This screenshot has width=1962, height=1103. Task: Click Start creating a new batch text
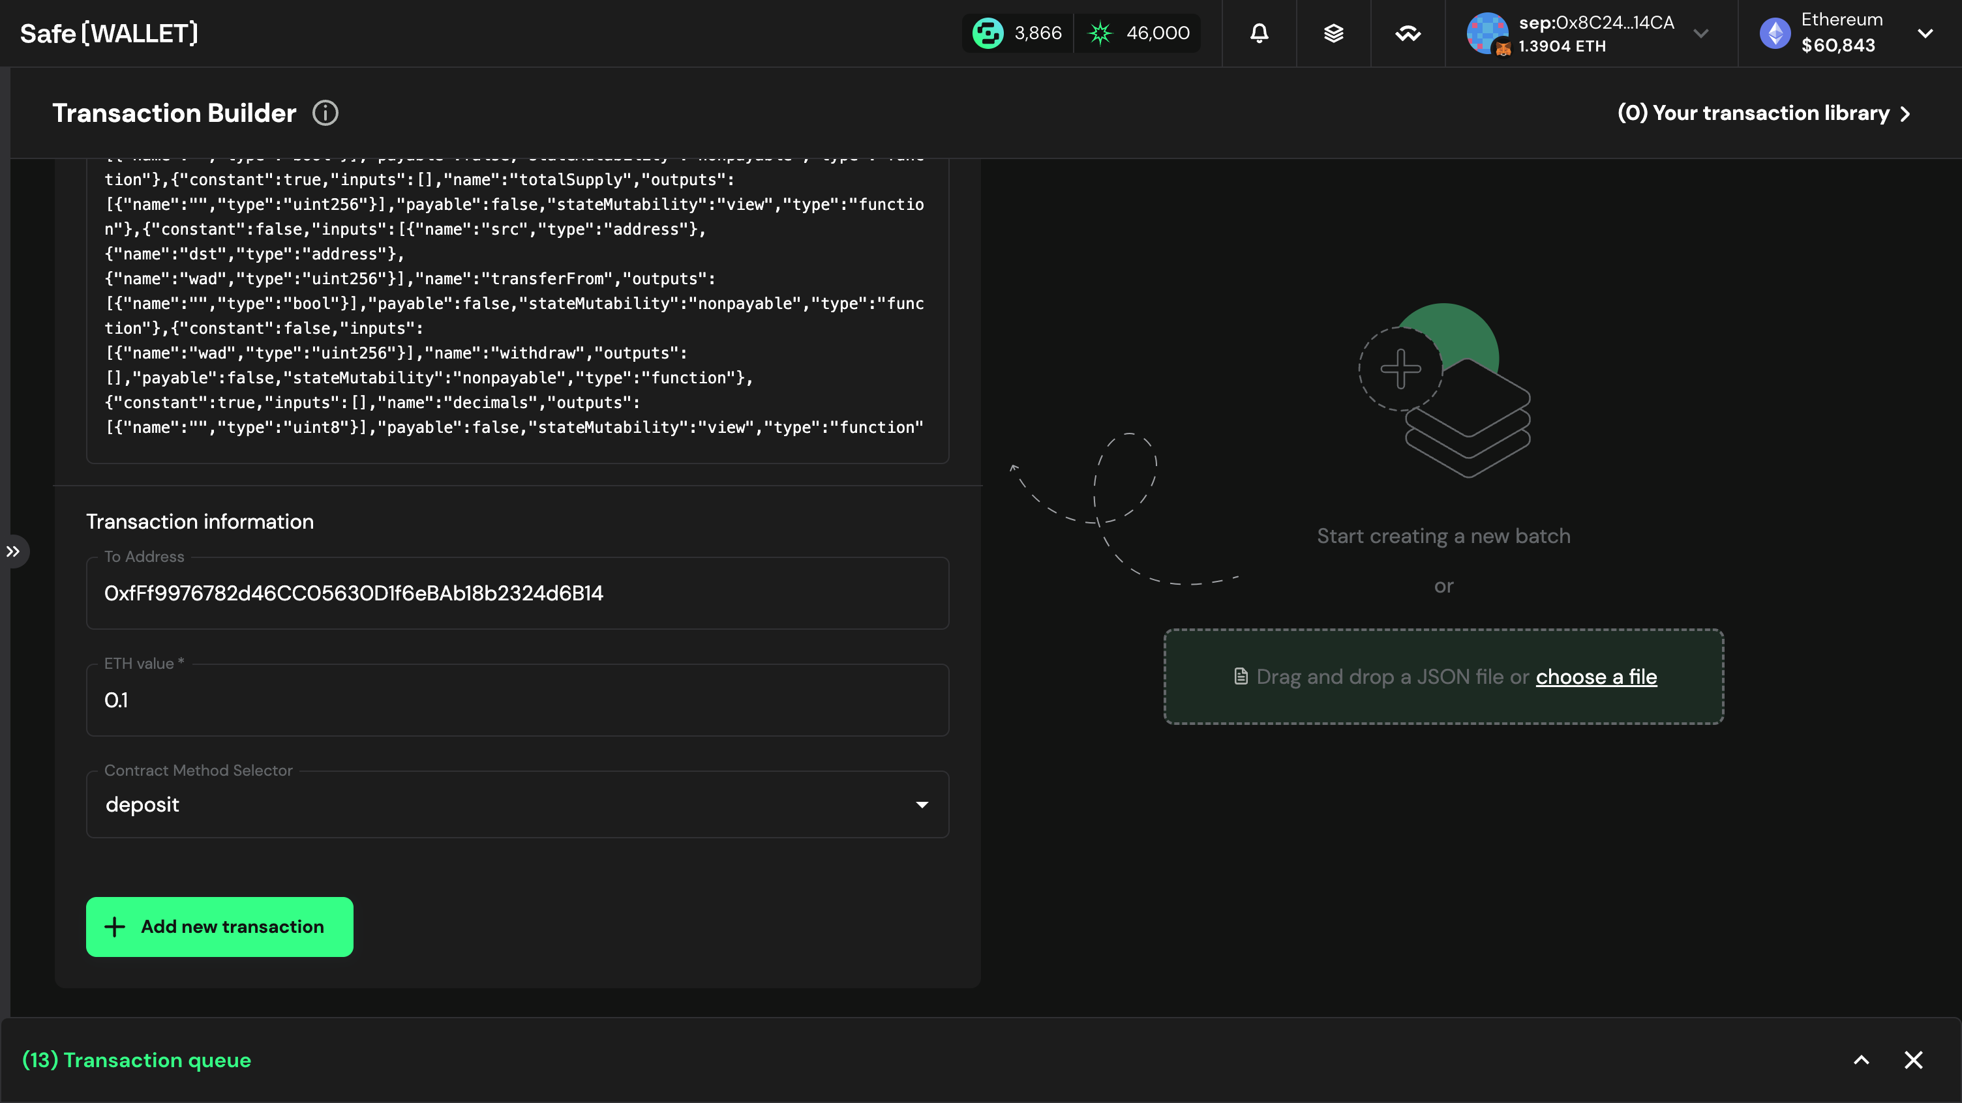coord(1443,536)
